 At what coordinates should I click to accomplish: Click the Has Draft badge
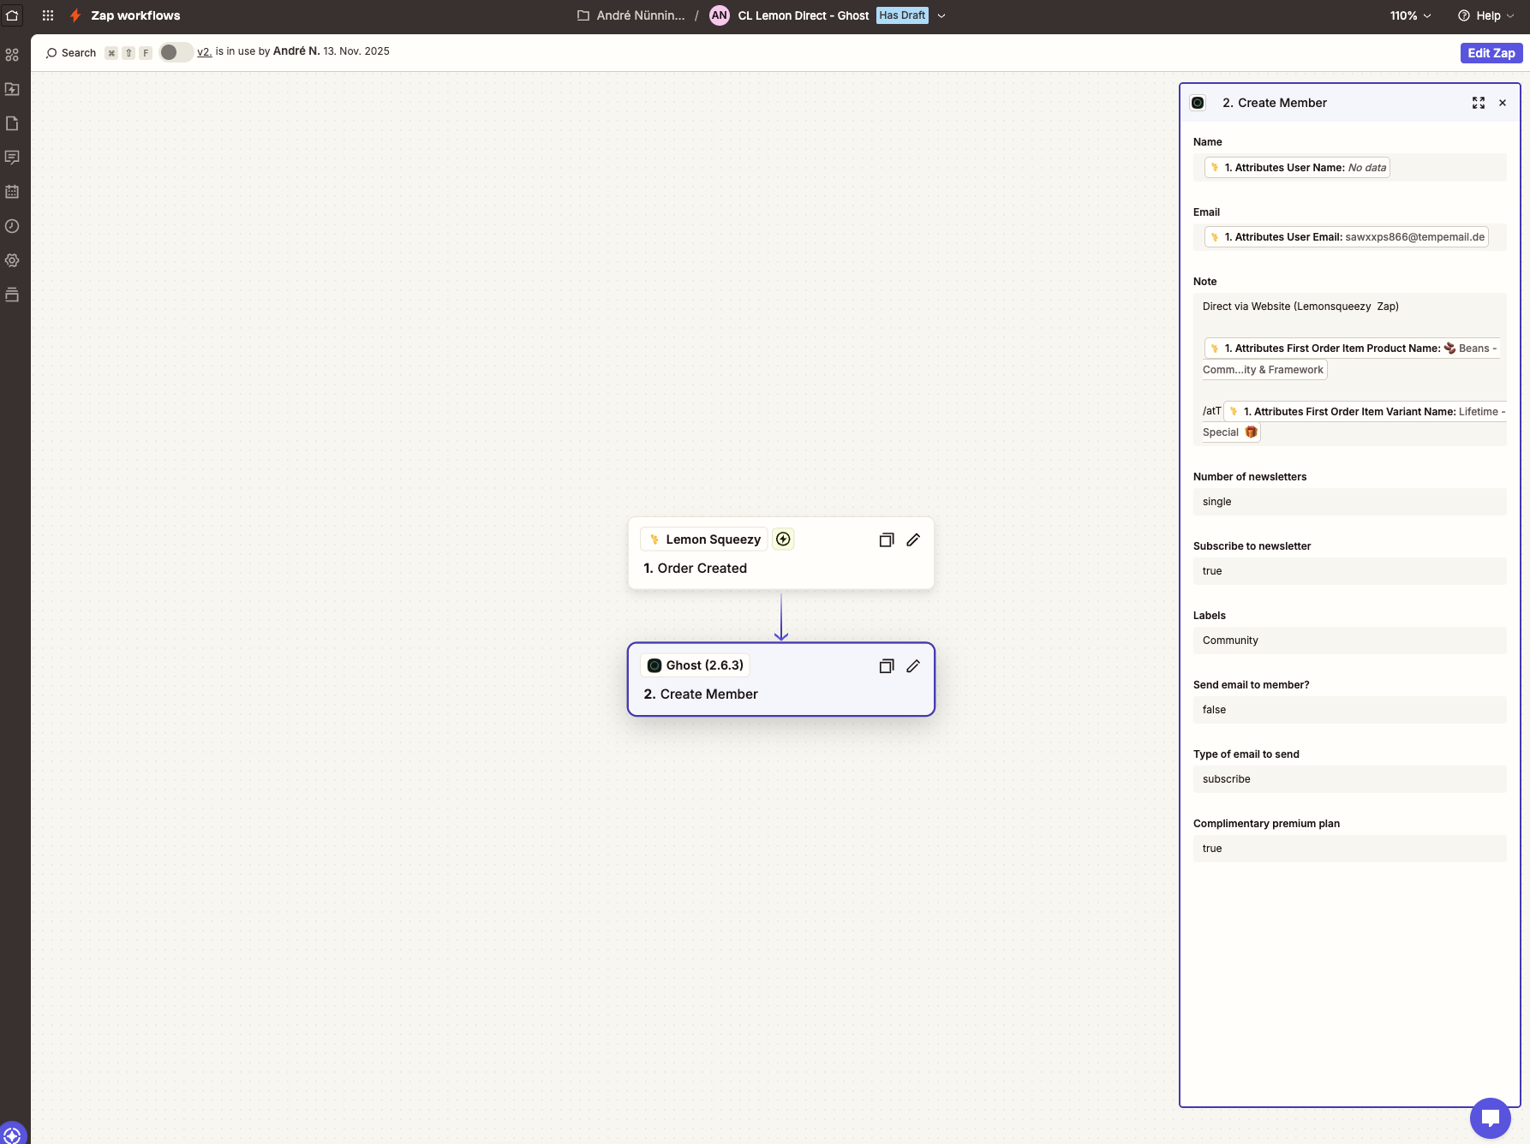click(902, 15)
